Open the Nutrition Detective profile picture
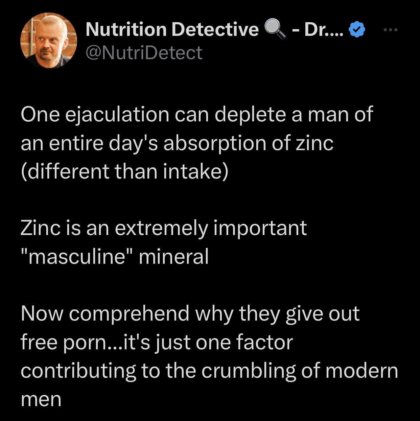The height and width of the screenshot is (421, 420). 49,41
